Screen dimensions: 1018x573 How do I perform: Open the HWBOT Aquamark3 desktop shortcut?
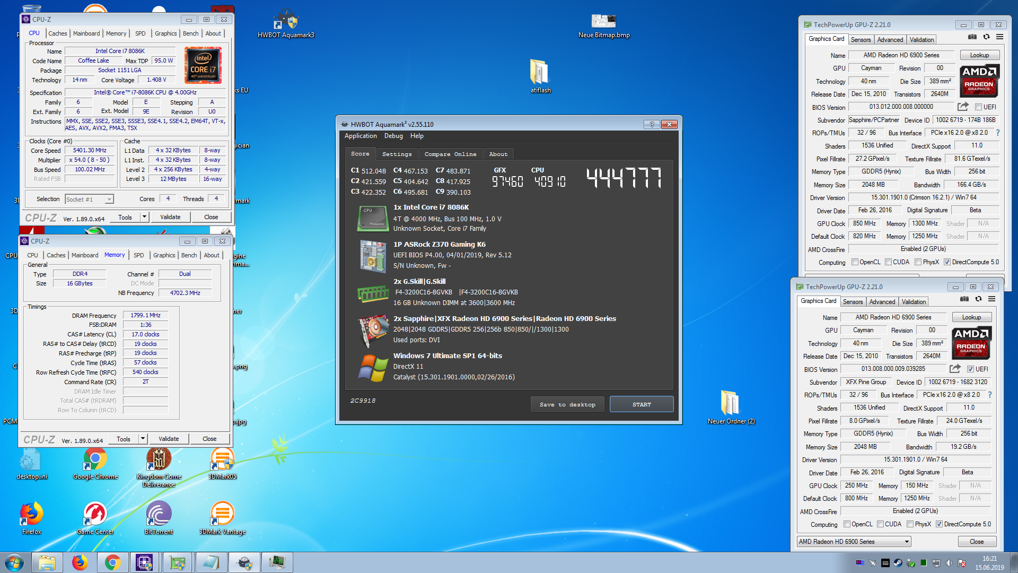(286, 24)
